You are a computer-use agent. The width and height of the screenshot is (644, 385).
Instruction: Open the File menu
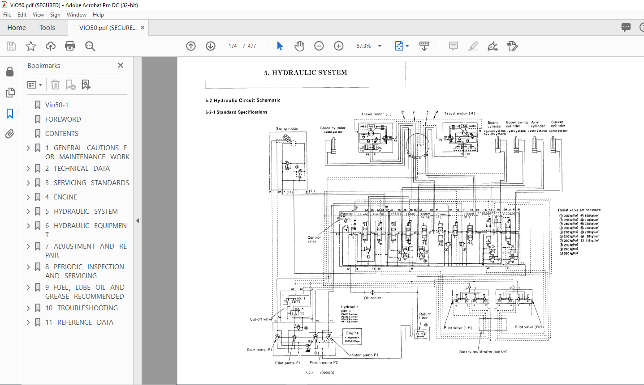[7, 14]
